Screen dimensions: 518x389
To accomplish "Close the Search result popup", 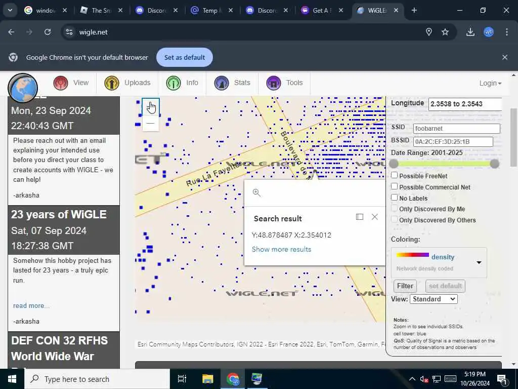I will [x=375, y=217].
